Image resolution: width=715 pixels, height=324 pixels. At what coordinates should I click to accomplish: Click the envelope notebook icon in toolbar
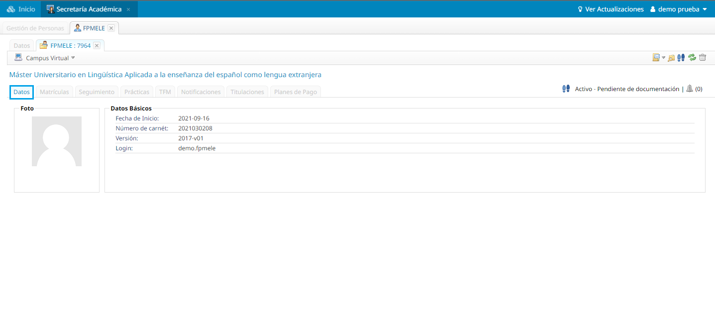coord(656,58)
